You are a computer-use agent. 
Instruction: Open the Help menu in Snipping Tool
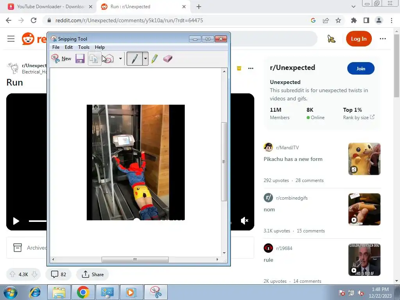(x=100, y=47)
